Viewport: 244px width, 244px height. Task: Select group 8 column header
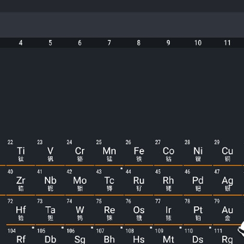coord(139,43)
